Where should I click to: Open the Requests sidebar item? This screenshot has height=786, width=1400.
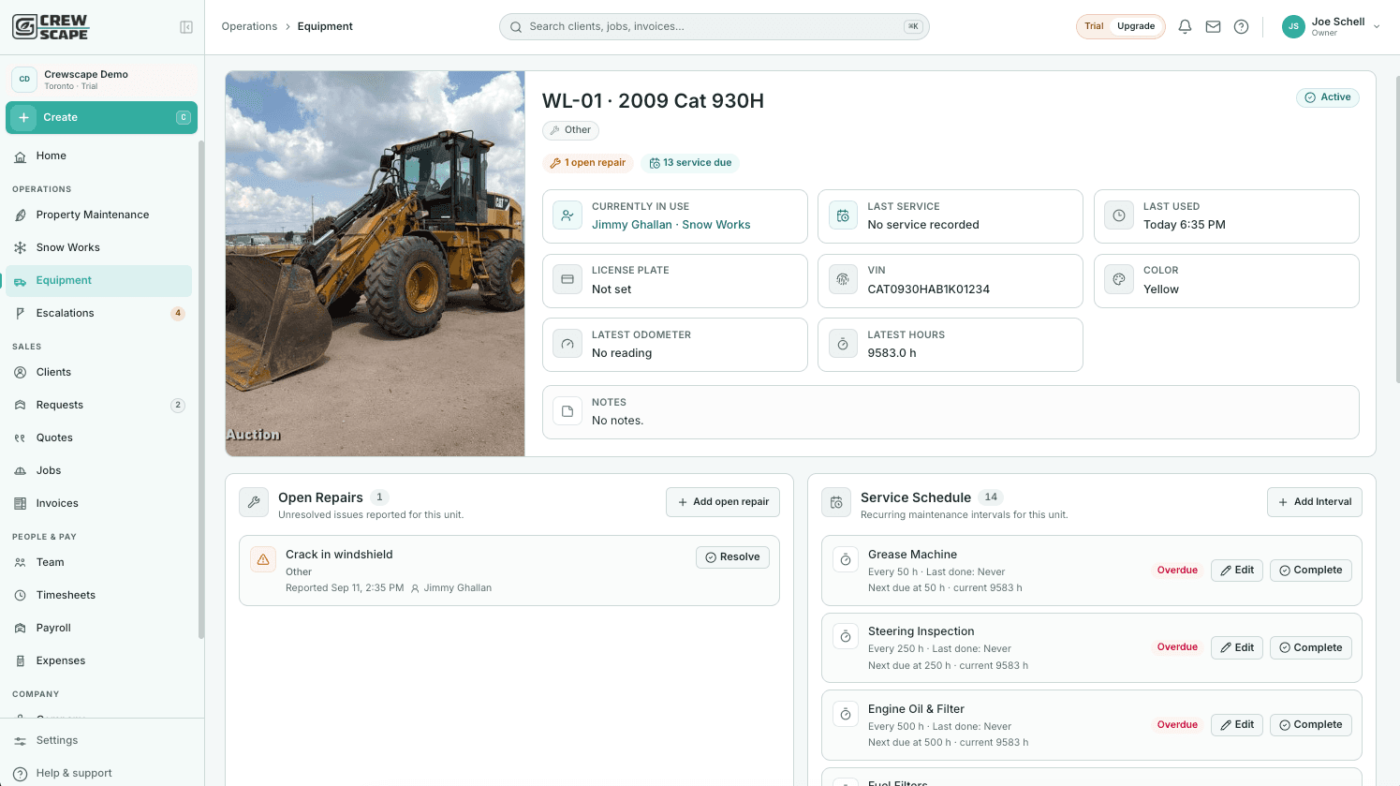click(98, 405)
